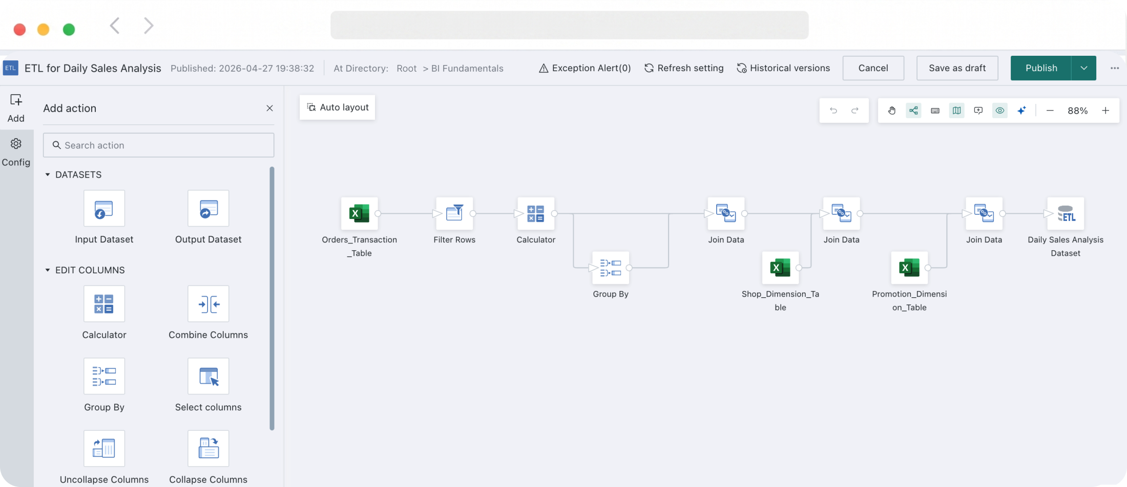Click the ETL app logo icon

coord(10,68)
